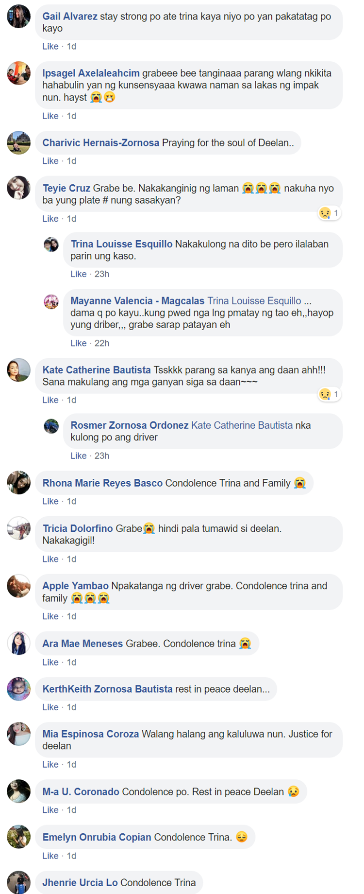Click the Kate Catherine Bautista mention in Rosmer's reply
The width and height of the screenshot is (364, 894).
[x=242, y=425]
